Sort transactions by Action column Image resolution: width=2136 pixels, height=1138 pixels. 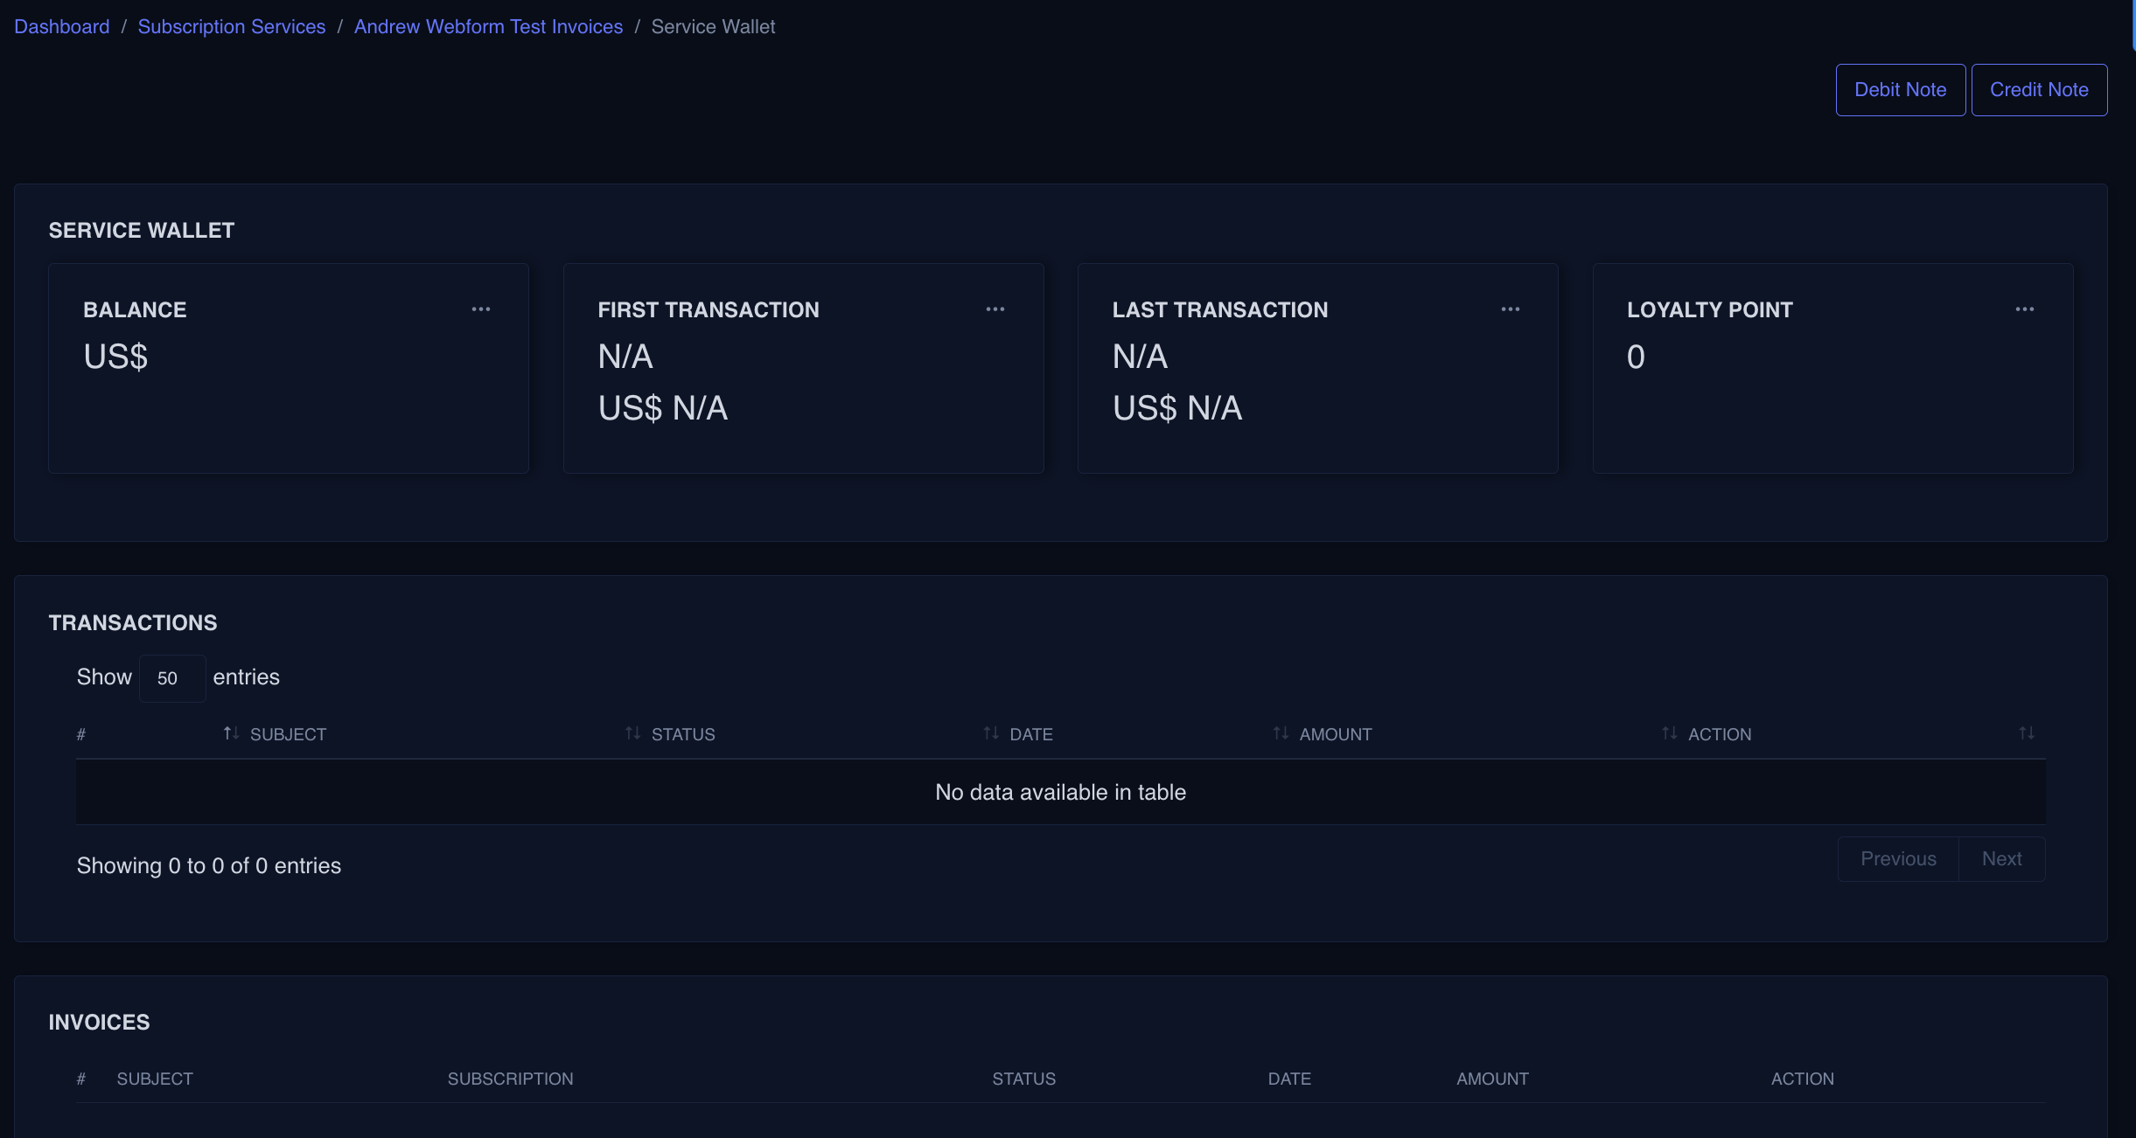pyautogui.click(x=1719, y=734)
